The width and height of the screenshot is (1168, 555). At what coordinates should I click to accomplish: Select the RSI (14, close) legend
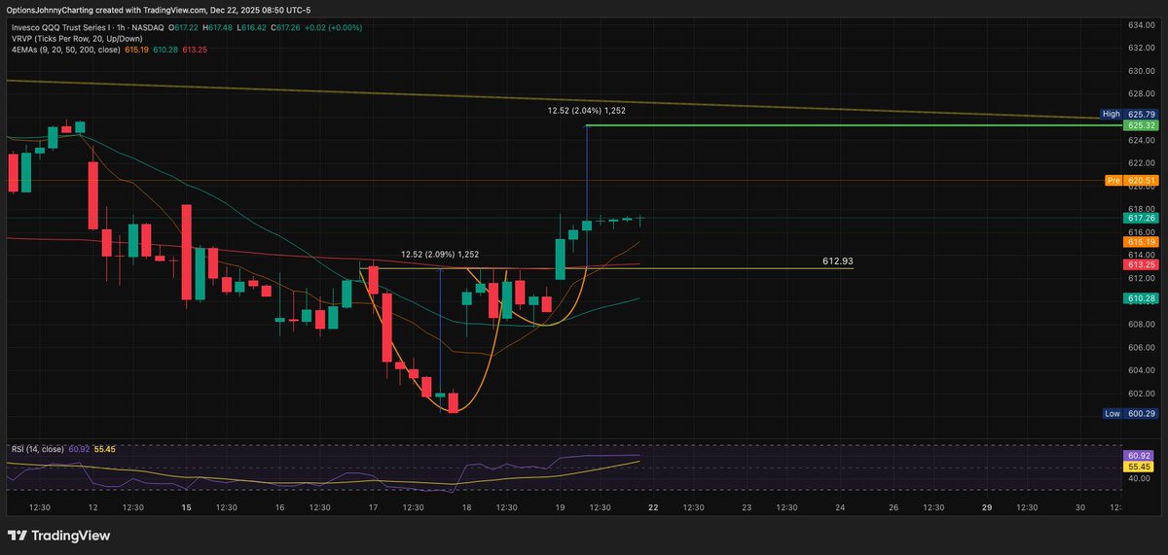pyautogui.click(x=37, y=449)
